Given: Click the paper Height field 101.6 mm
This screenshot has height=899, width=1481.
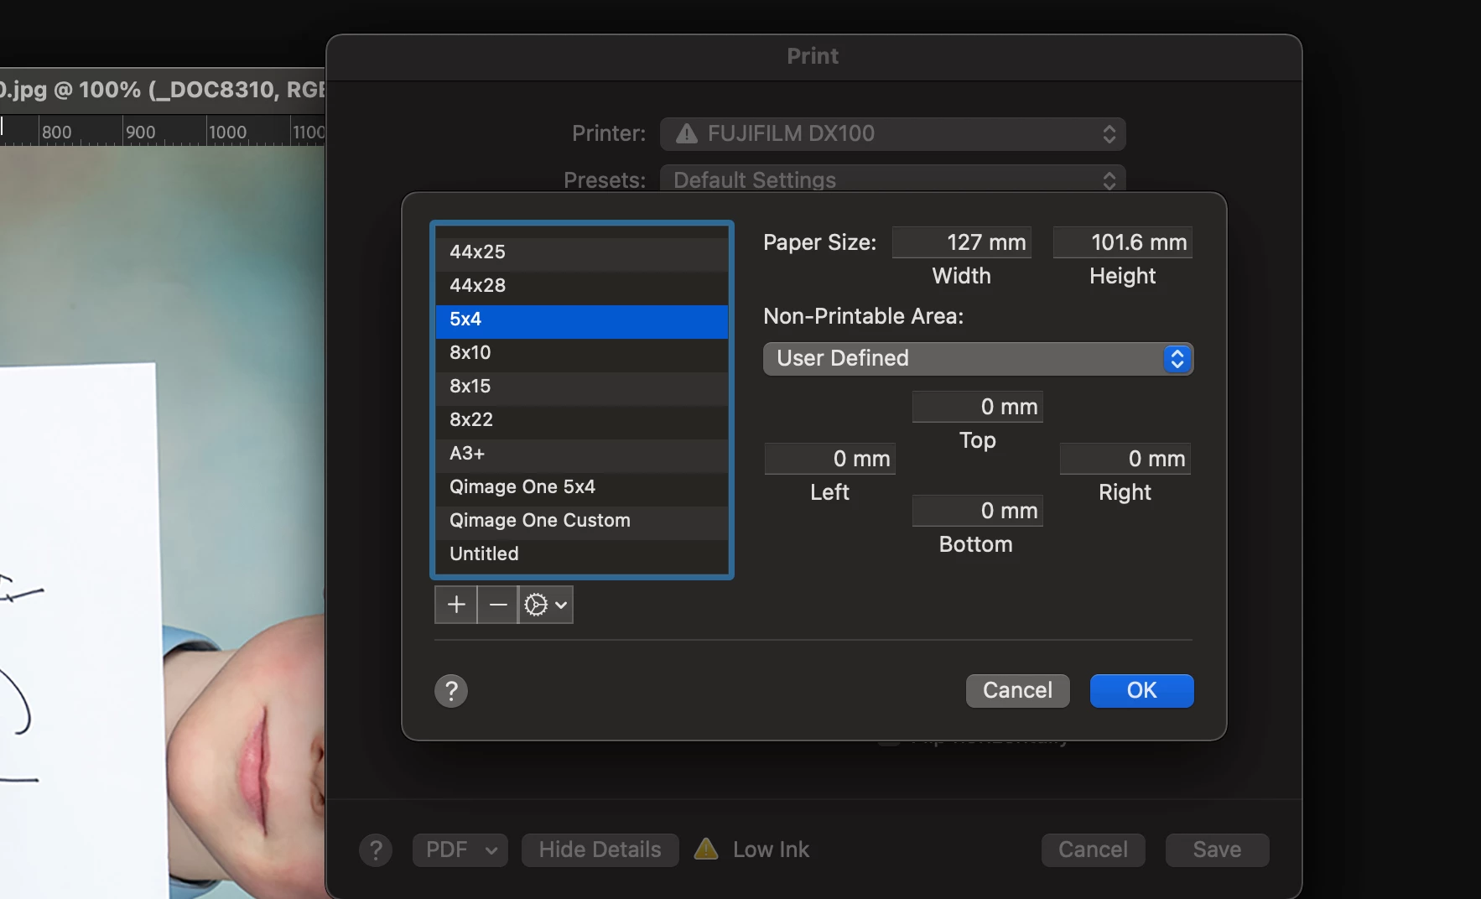Looking at the screenshot, I should click(x=1123, y=242).
